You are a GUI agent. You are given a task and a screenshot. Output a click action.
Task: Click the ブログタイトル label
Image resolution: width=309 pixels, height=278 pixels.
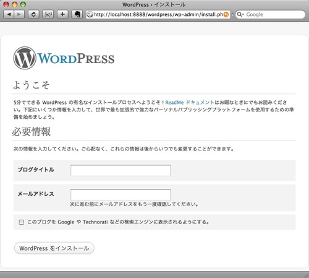coord(36,170)
